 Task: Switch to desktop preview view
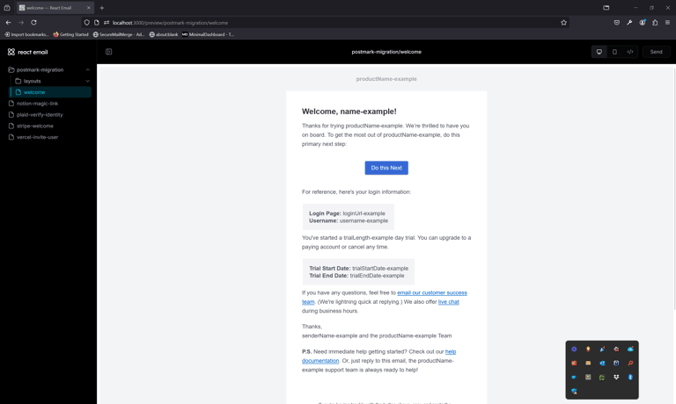click(x=599, y=52)
